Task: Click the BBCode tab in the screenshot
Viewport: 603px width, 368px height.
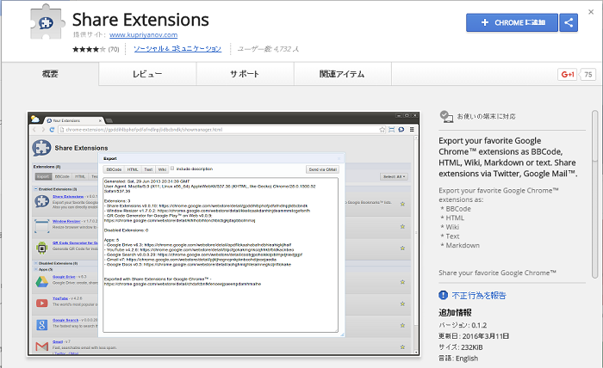Action: pyautogui.click(x=114, y=169)
